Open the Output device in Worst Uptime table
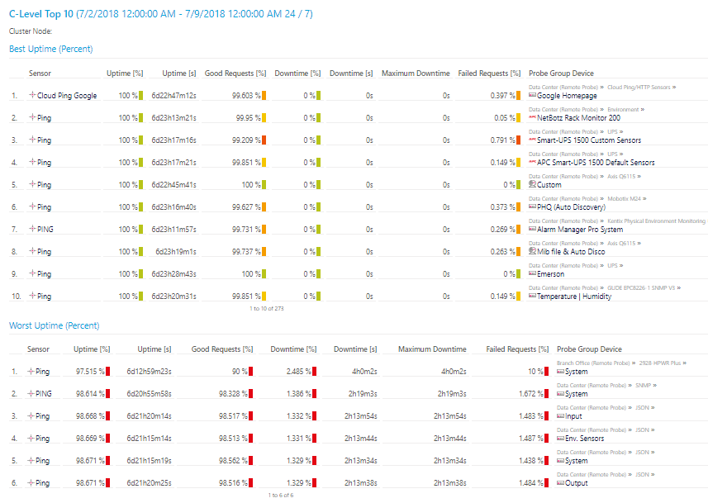The width and height of the screenshot is (708, 503). point(576,483)
